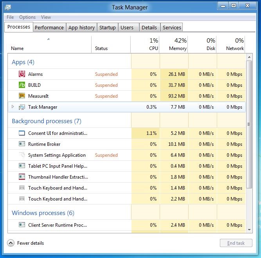
Task: Open the View menu
Action: pyautogui.click(x=46, y=17)
